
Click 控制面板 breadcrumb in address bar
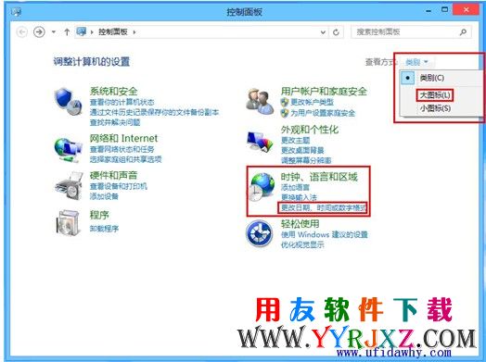coord(113,31)
